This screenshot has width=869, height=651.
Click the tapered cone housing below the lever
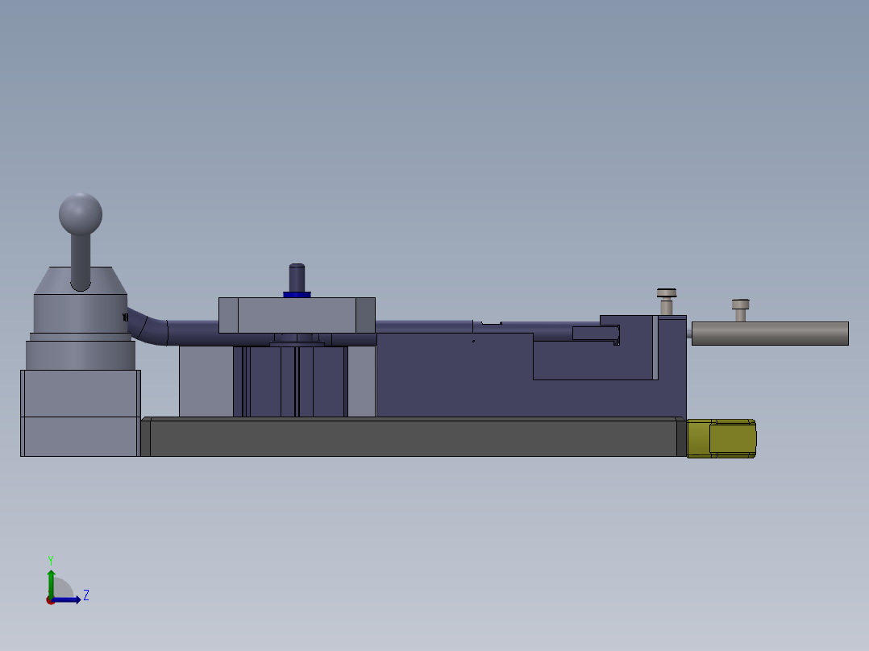(81, 280)
